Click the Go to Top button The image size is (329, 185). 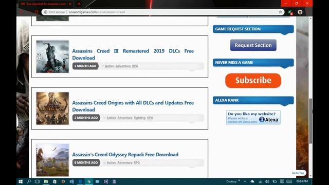coord(298,173)
